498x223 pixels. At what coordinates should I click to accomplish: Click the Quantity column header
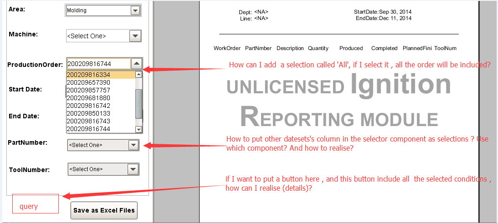coord(318,48)
